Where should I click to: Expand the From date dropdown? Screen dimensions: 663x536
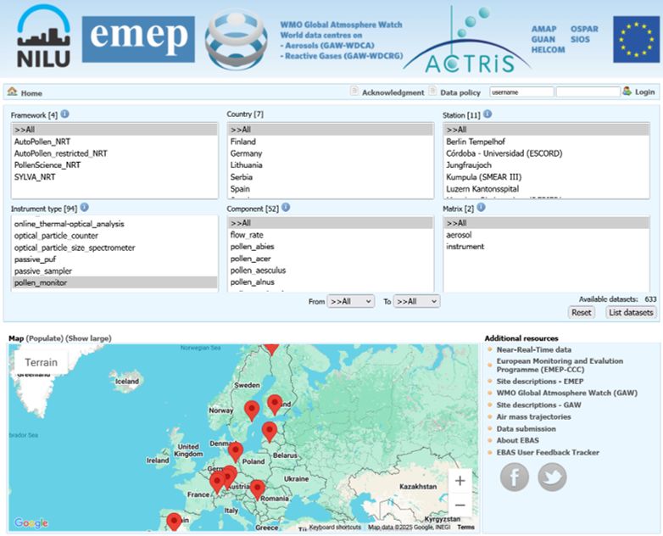[350, 301]
